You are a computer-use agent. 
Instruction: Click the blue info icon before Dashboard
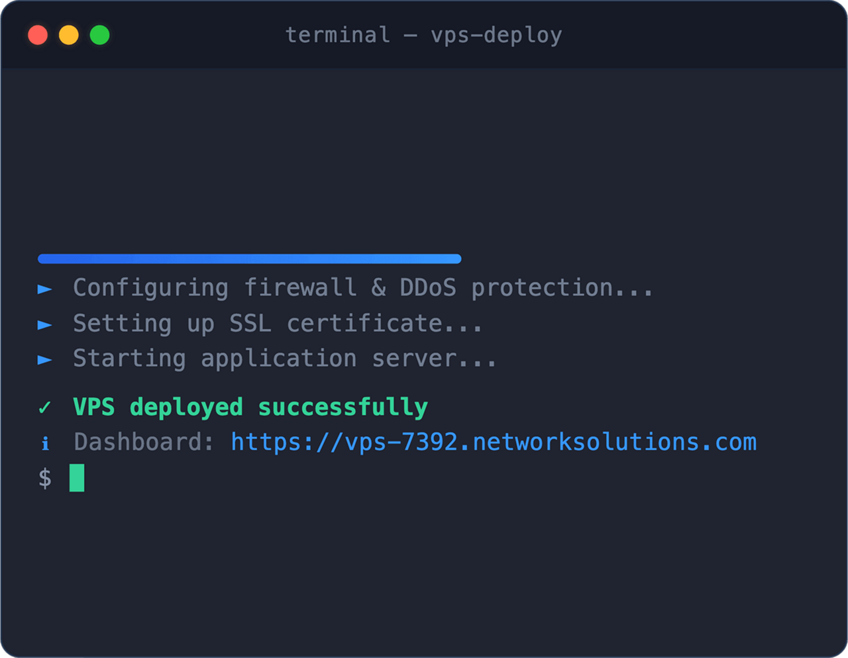tap(45, 443)
